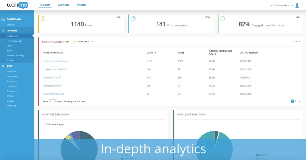The height and width of the screenshot is (160, 306).
Task: Click the current page 1 button
Action: (293, 101)
